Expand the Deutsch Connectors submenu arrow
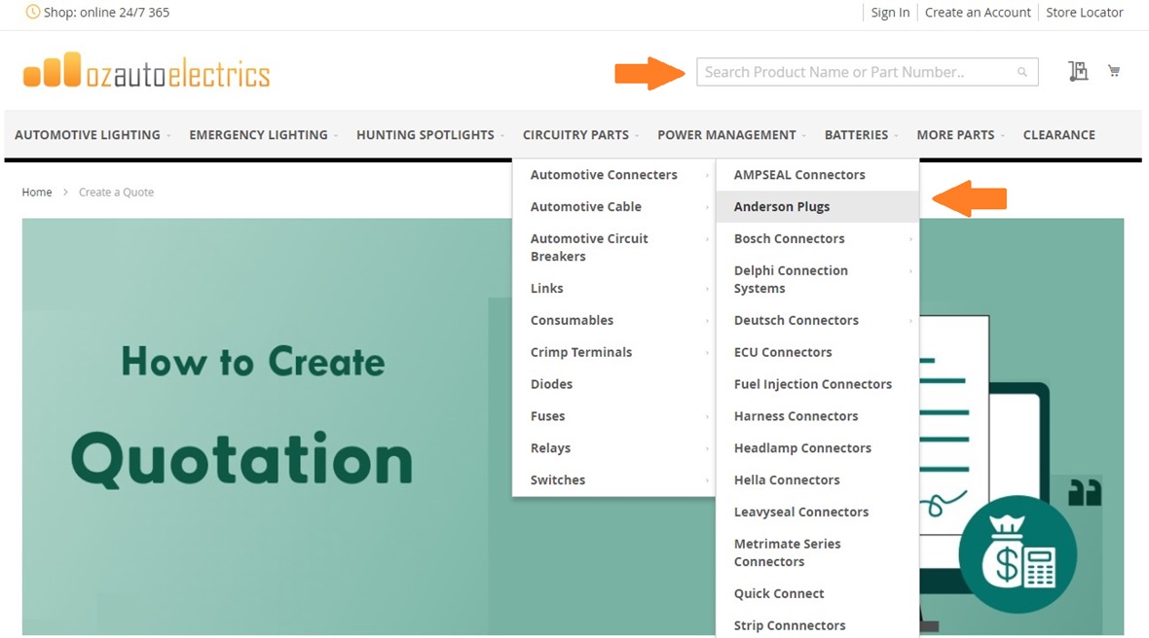The height and width of the screenshot is (638, 1149). [910, 321]
